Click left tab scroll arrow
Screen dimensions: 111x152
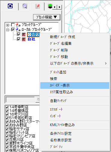tap(54, 7)
